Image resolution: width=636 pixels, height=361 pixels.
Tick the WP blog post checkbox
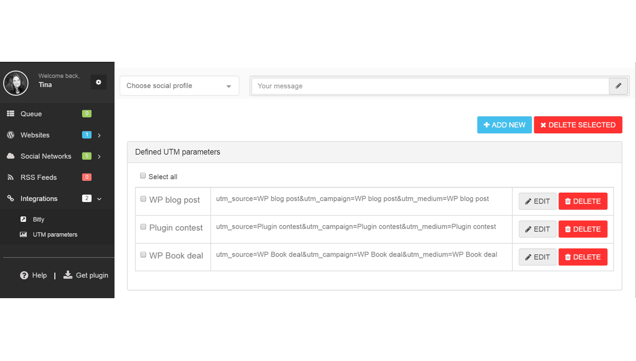[x=144, y=199]
